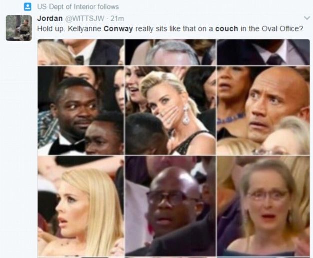Click the blue person icon beside follows notice
Viewport: 313px width, 258px height.
pos(28,7)
